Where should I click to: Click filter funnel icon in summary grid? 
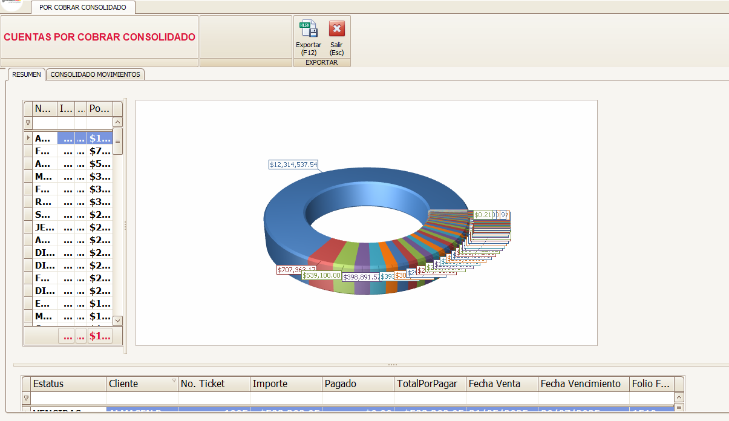click(28, 123)
